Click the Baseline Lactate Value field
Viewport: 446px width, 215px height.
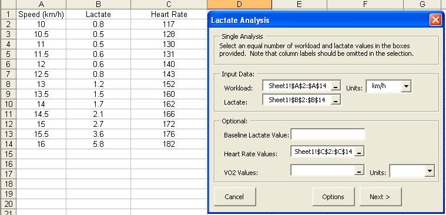[328, 135]
